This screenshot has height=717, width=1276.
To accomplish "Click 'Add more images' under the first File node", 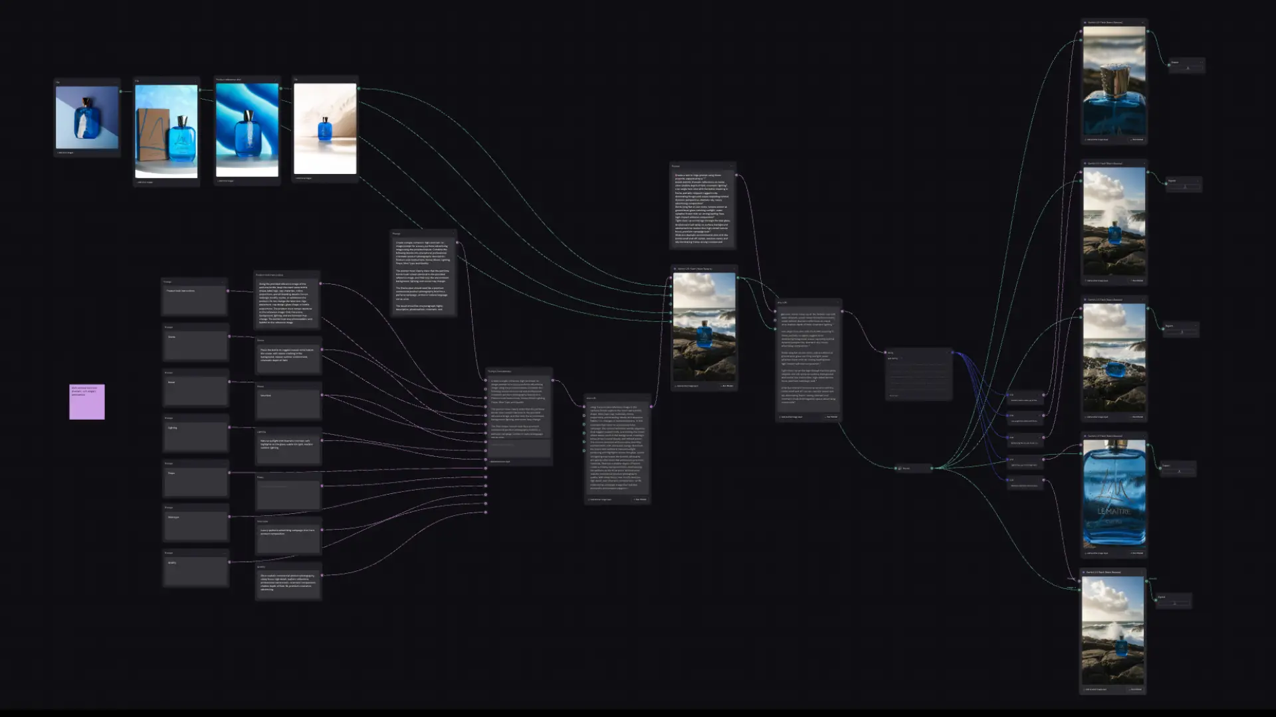I will (x=66, y=153).
